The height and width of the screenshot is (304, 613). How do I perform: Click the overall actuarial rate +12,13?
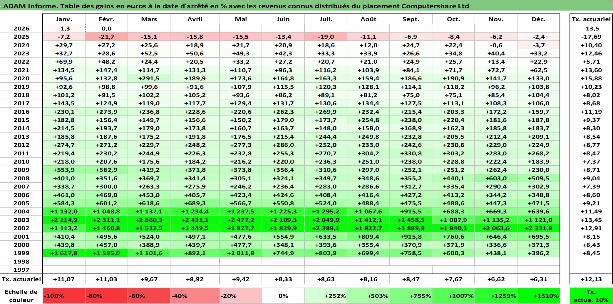[591, 279]
